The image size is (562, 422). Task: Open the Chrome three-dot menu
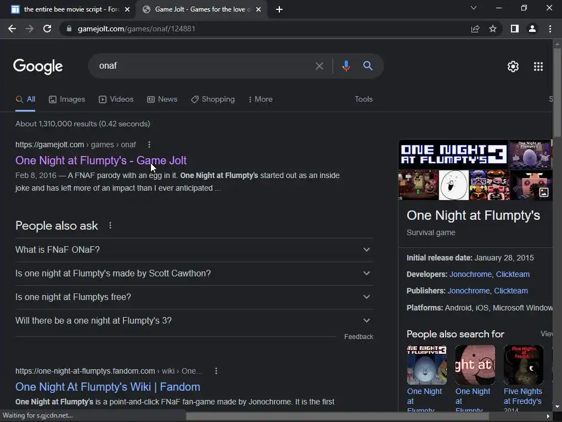pyautogui.click(x=550, y=29)
